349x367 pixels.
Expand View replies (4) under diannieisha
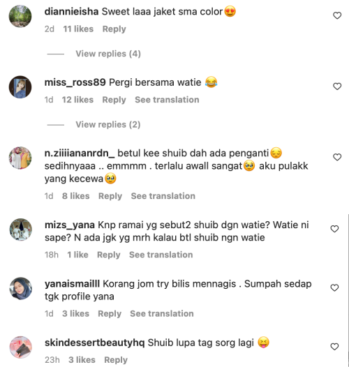point(108,54)
